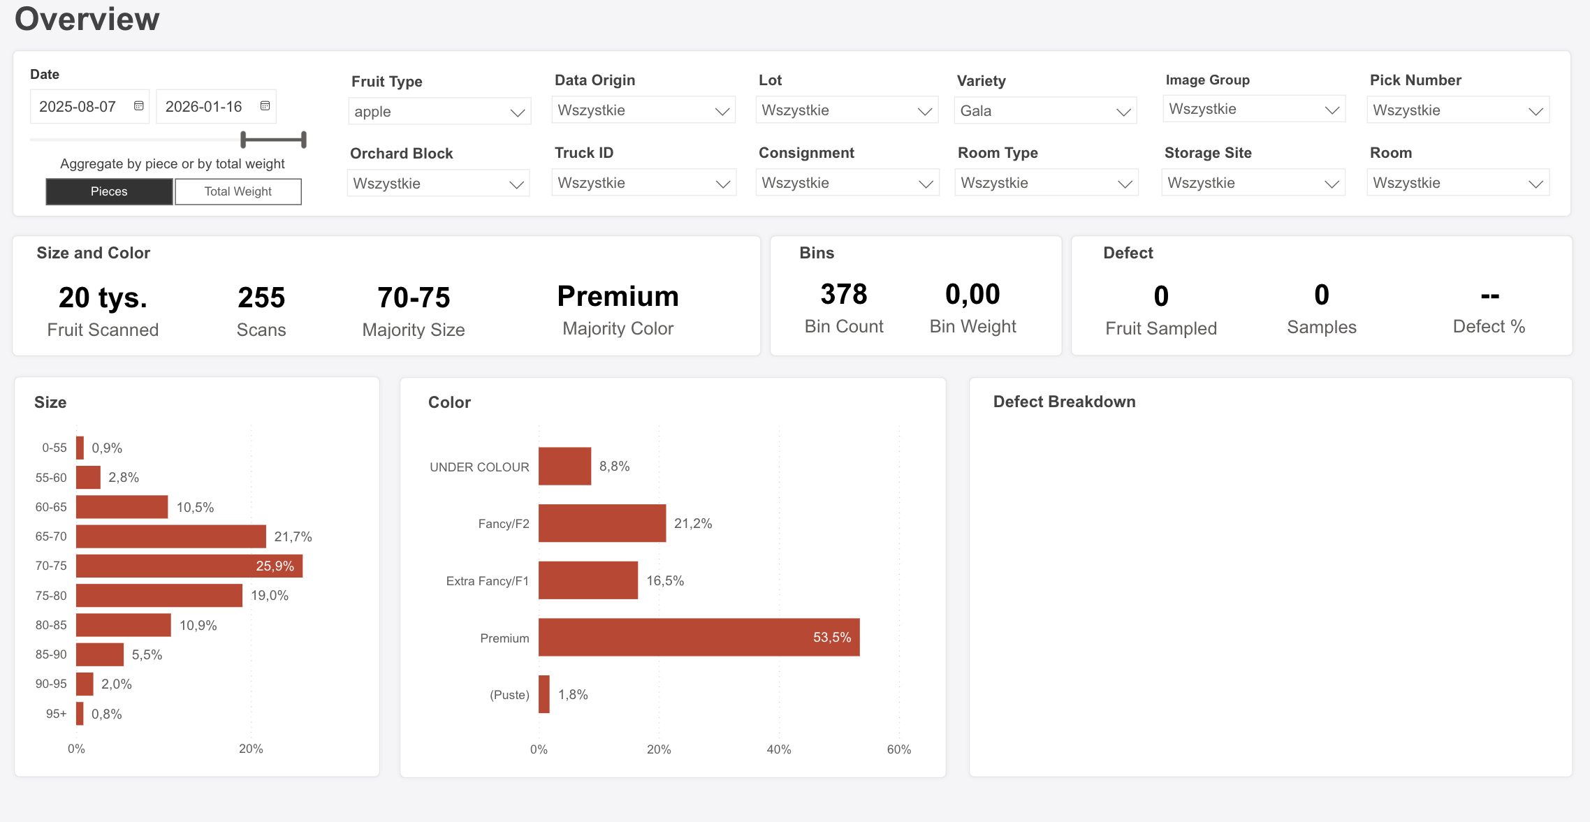Click the Pick Number chevron arrow
This screenshot has width=1590, height=822.
1536,111
